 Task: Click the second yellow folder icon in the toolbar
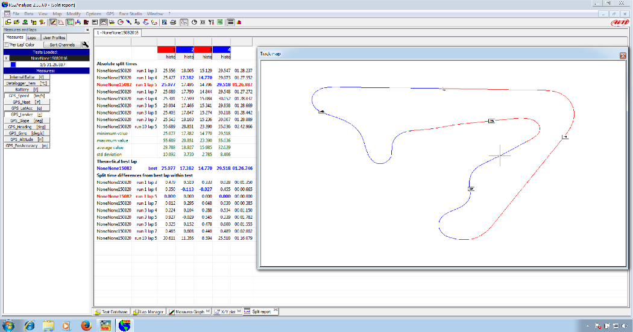16,22
